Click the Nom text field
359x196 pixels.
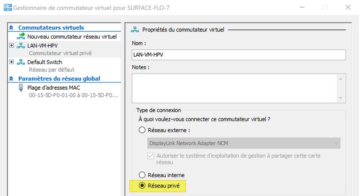(x=239, y=54)
